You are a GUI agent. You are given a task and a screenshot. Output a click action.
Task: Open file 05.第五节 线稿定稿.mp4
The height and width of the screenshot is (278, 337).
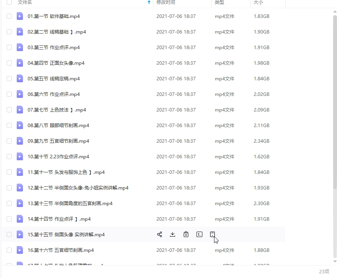coord(54,79)
